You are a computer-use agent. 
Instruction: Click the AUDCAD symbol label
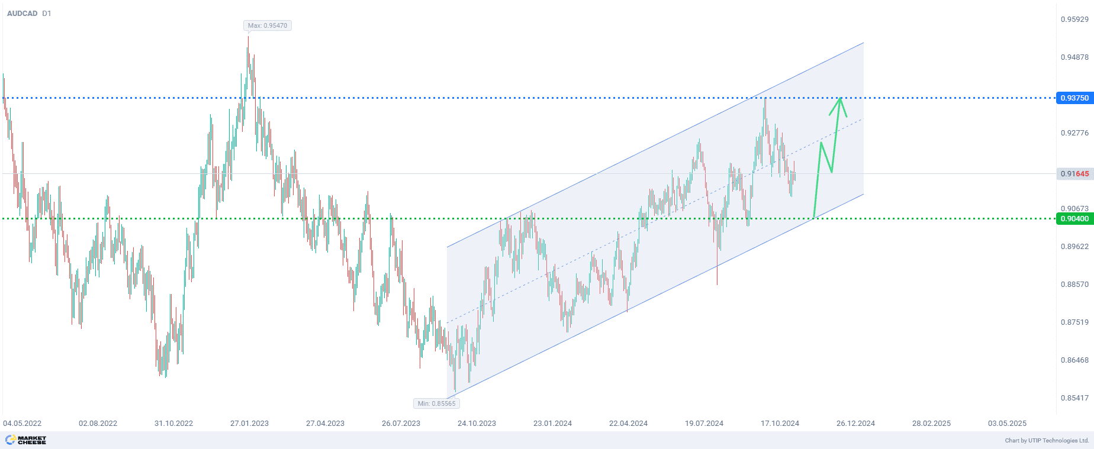22,13
